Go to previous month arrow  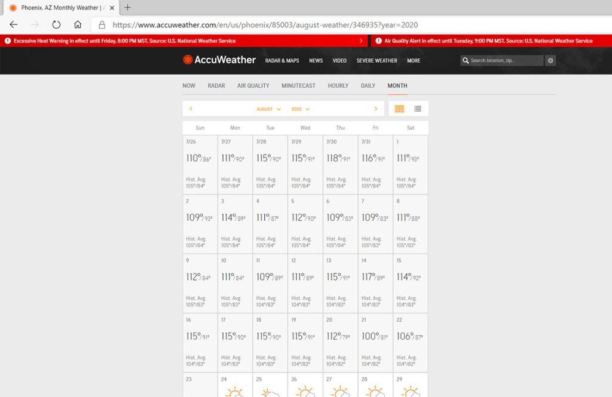pyautogui.click(x=191, y=109)
